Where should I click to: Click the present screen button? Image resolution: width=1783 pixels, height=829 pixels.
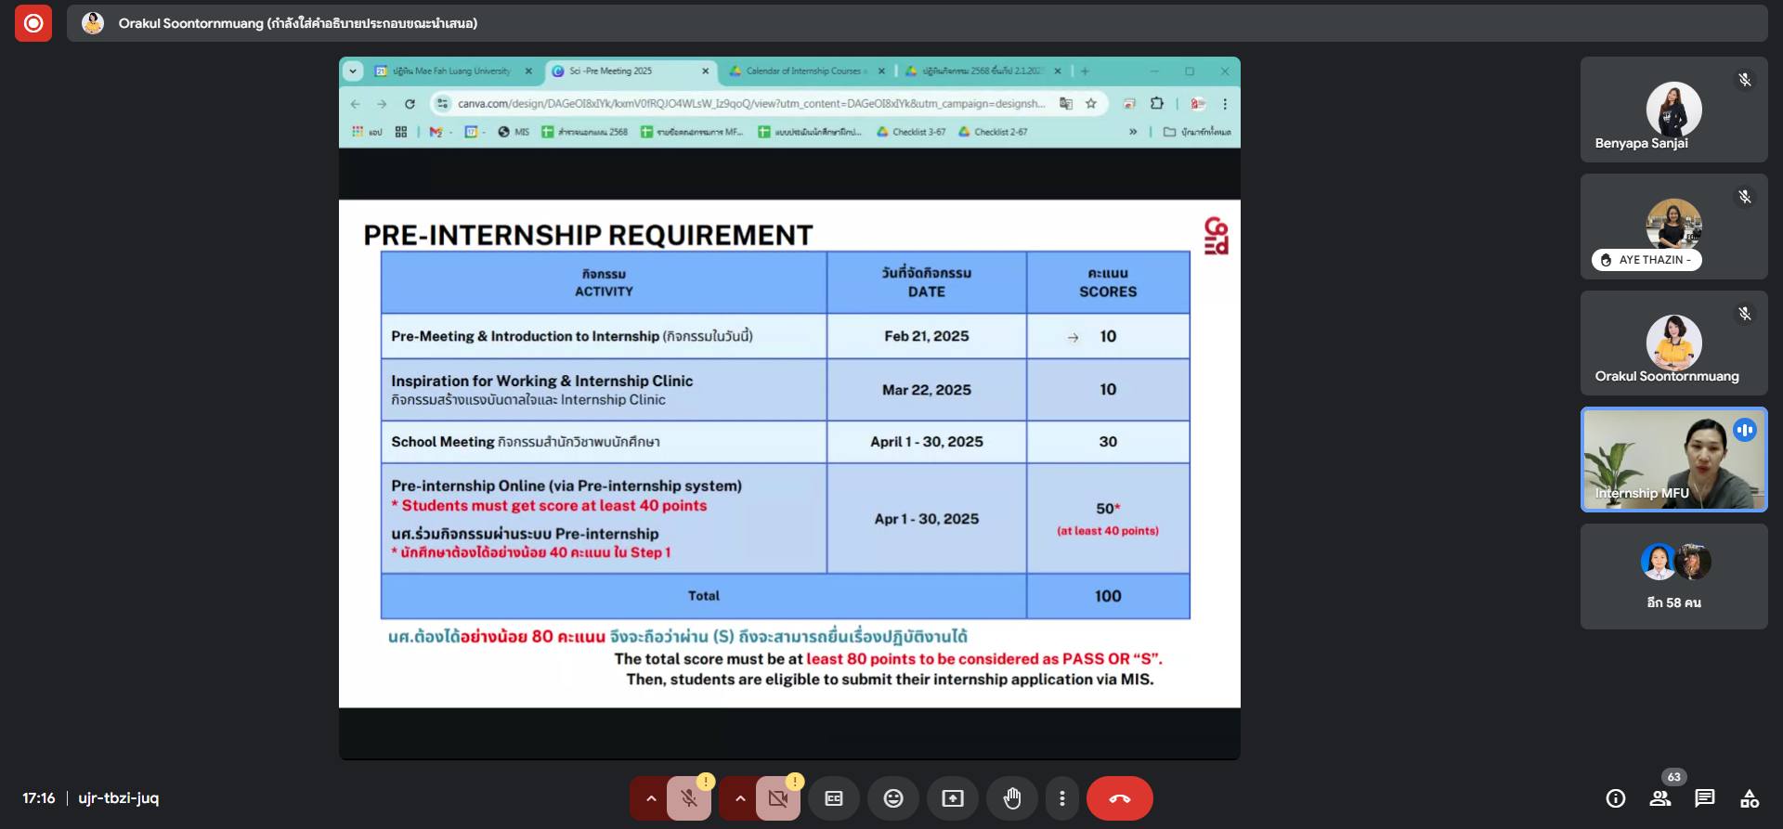[x=953, y=798]
